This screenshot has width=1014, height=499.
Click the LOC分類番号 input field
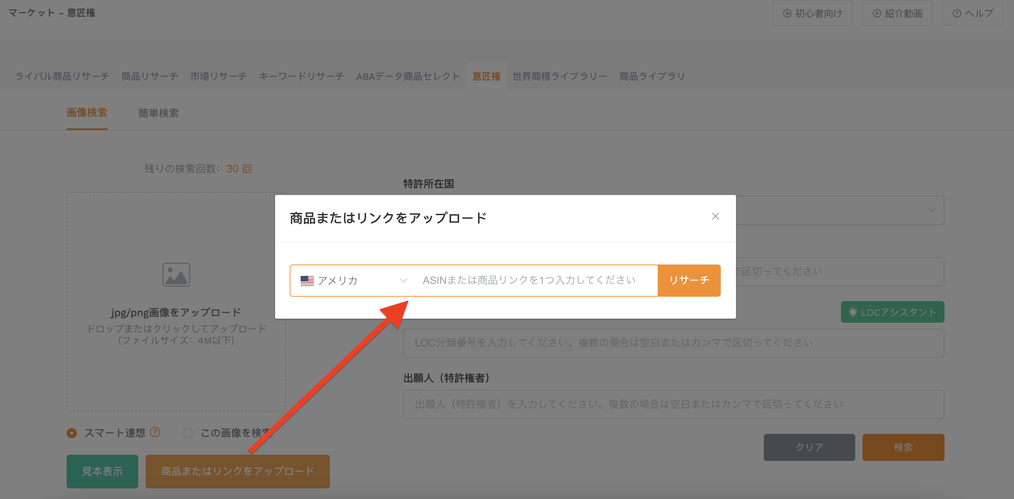[673, 343]
